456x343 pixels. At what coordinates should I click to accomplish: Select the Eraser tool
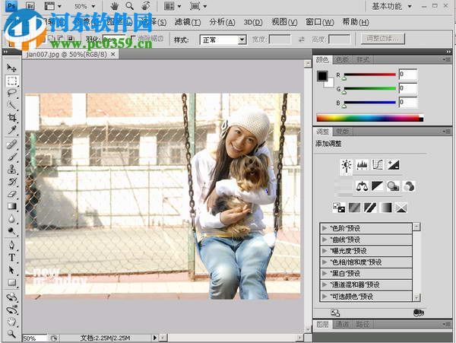[x=11, y=194]
